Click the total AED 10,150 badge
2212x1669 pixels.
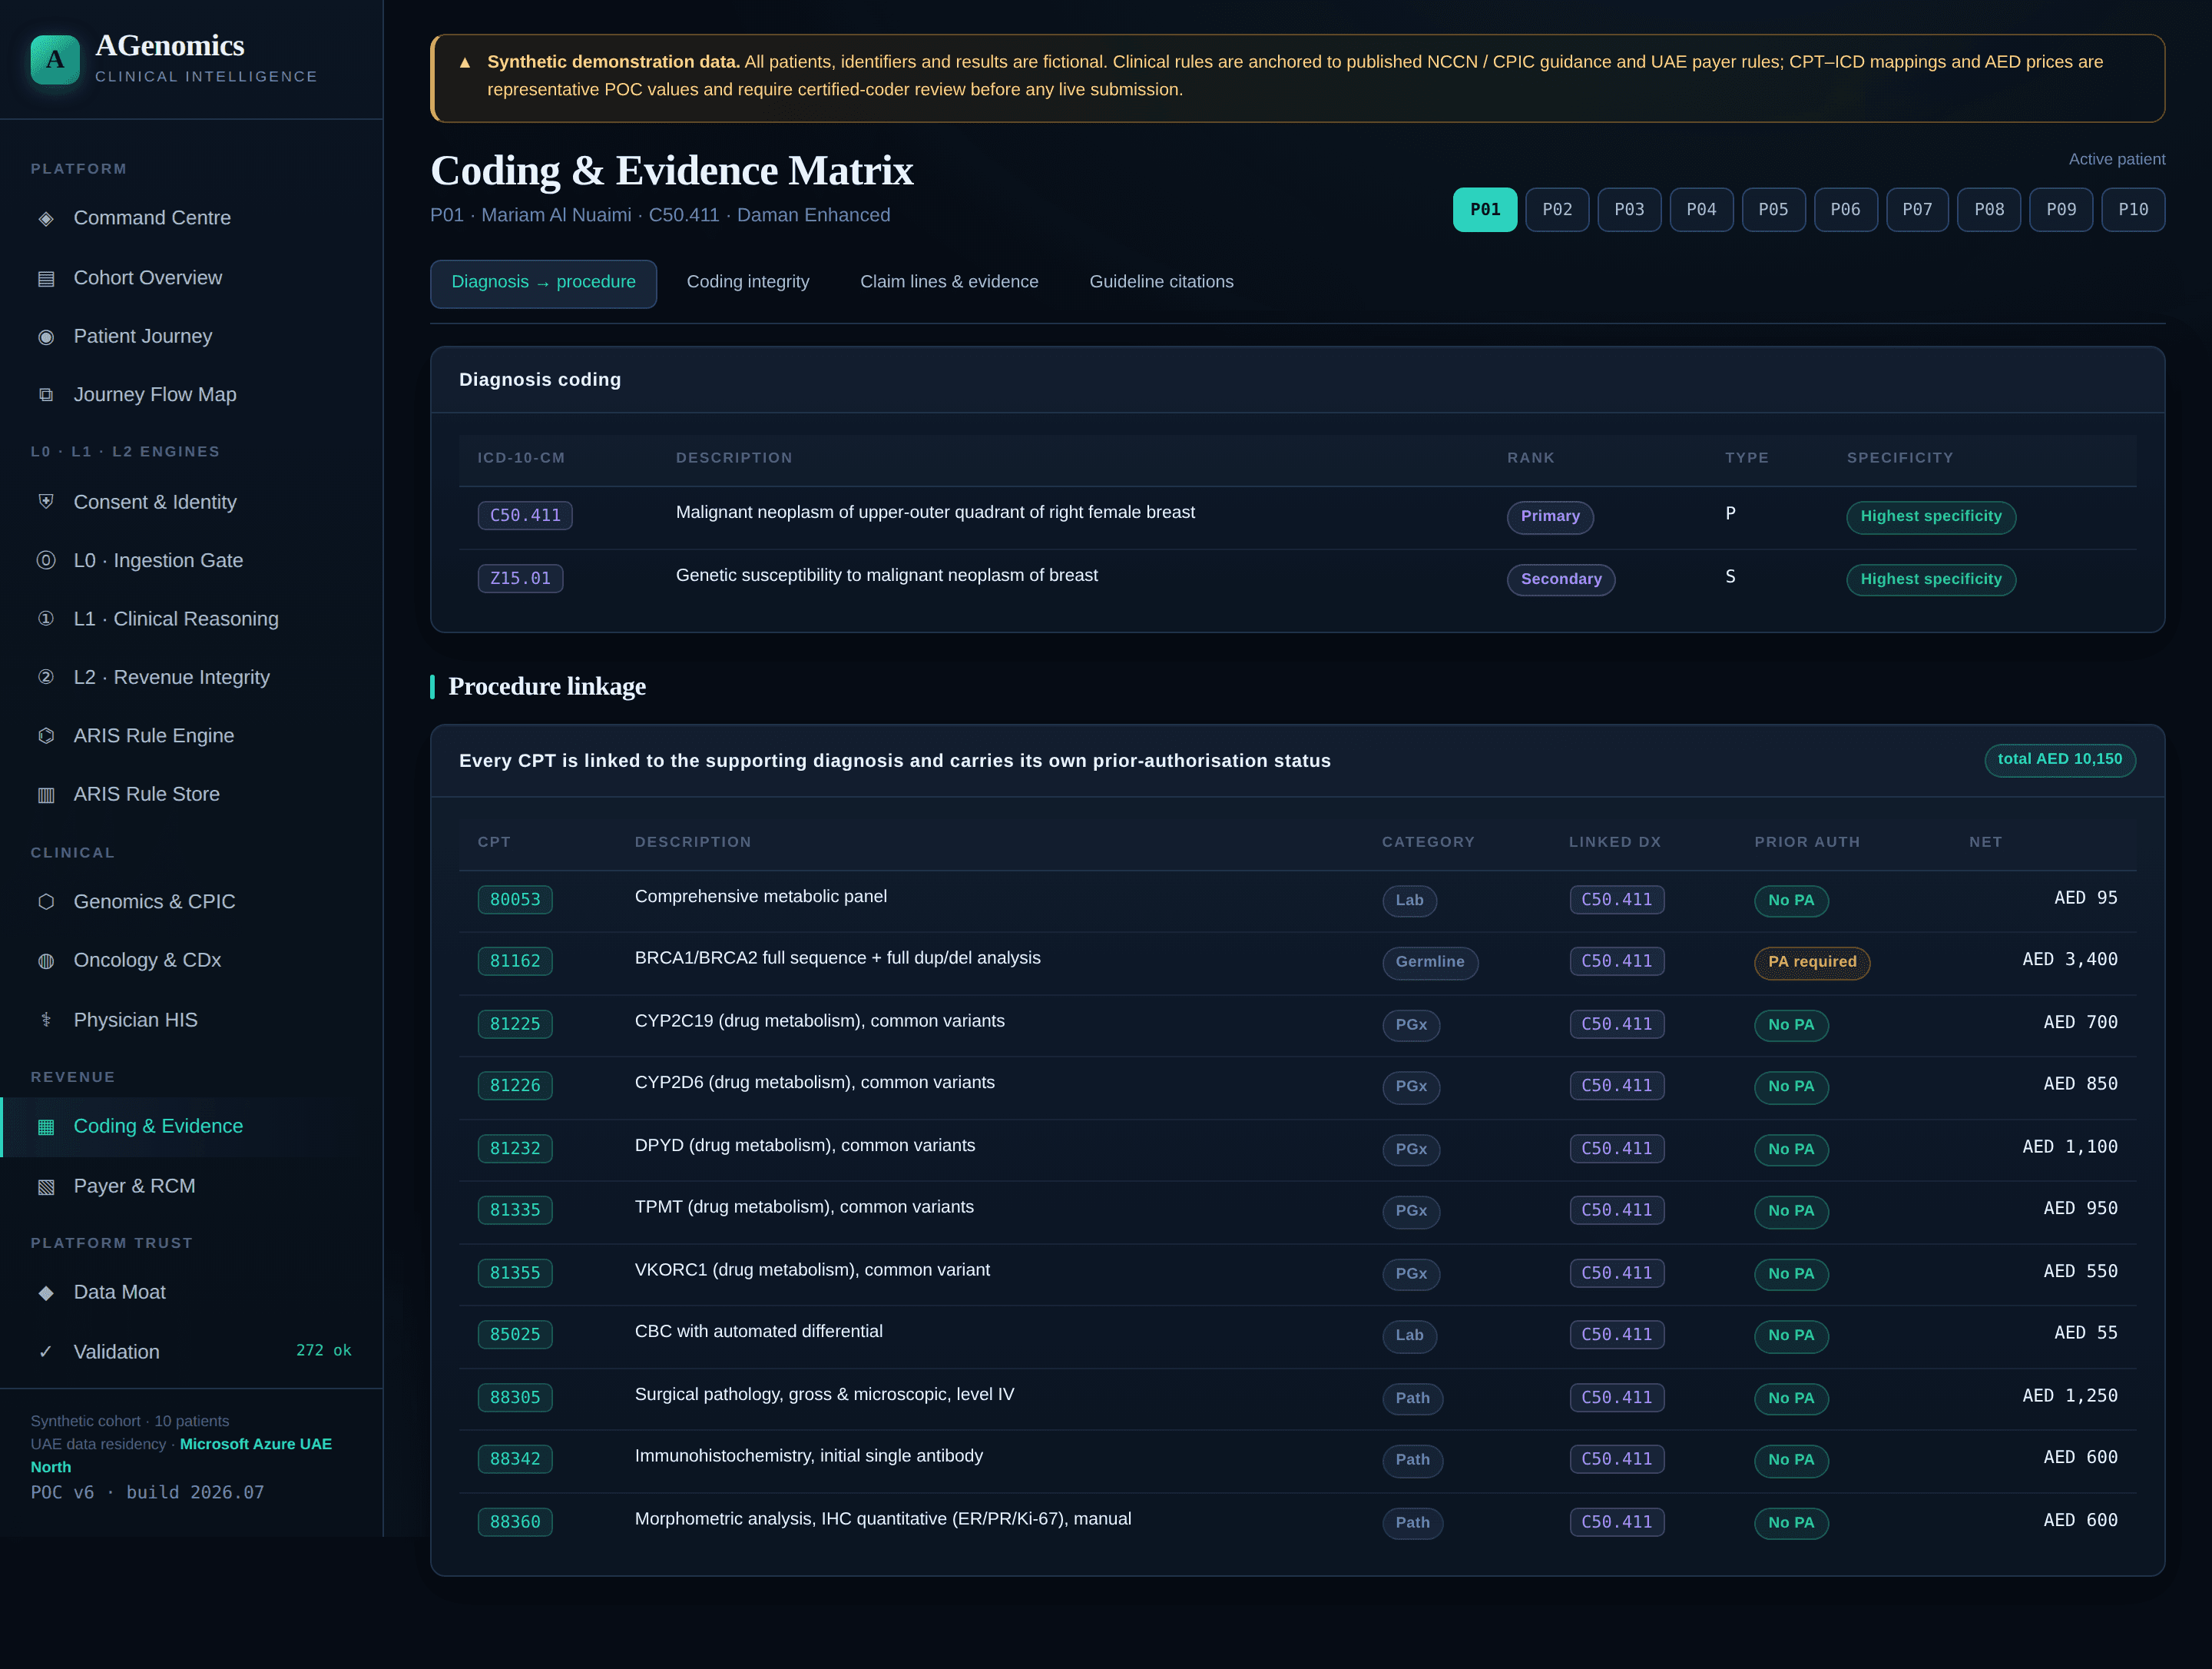[x=2060, y=759]
